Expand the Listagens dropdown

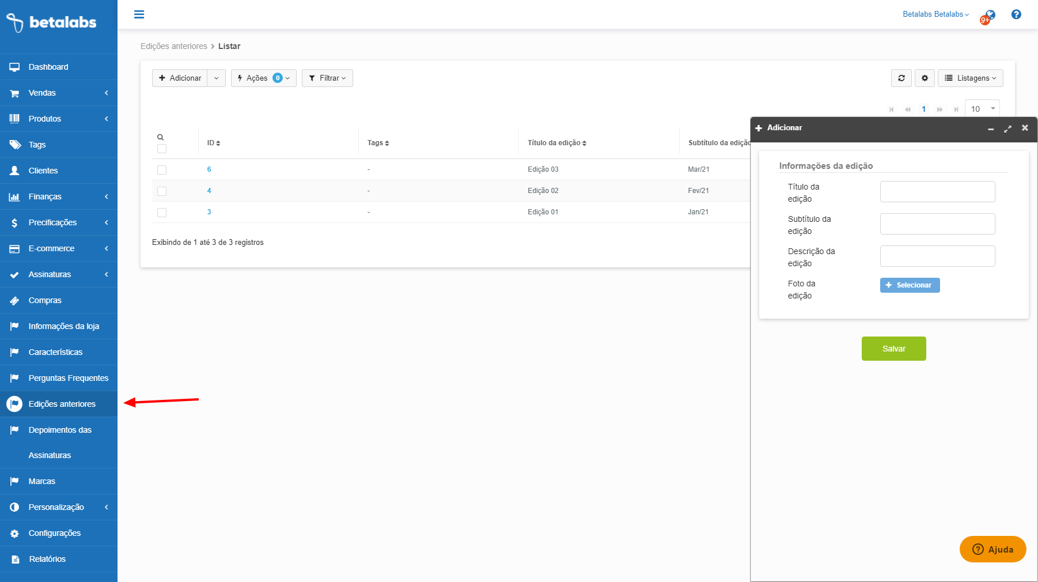[970, 78]
